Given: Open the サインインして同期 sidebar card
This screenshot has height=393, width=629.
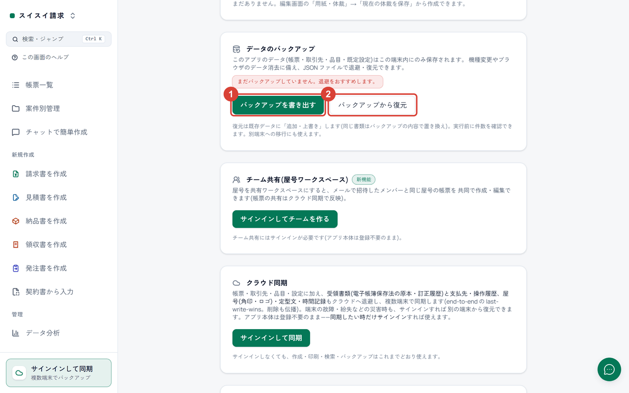Looking at the screenshot, I should coord(59,373).
